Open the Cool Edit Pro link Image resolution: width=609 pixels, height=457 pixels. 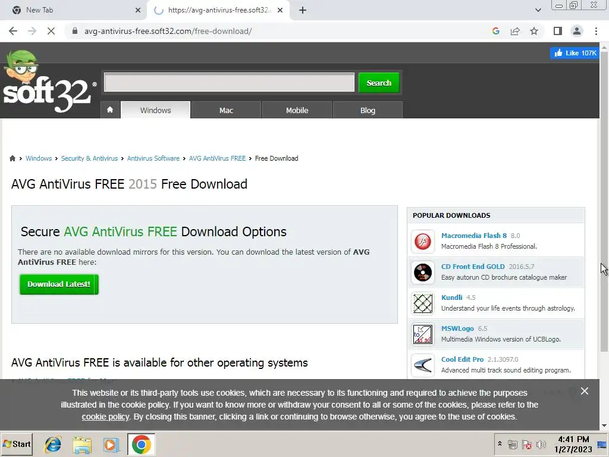(462, 359)
